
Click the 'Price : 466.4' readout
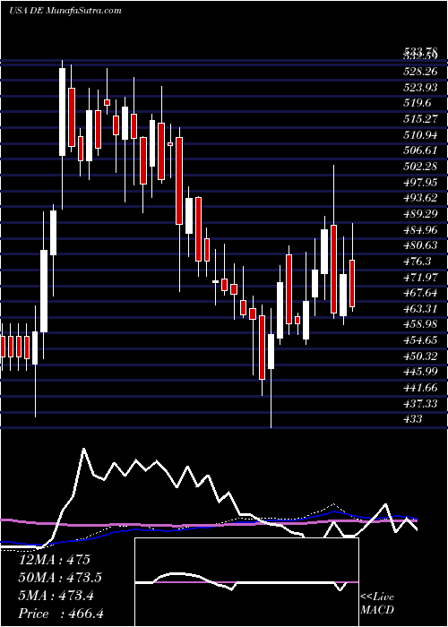(x=61, y=614)
